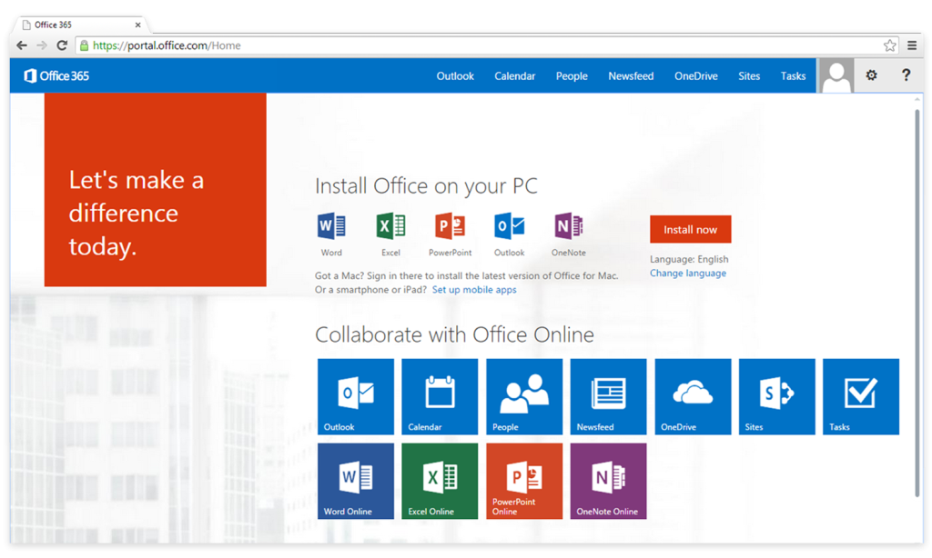Select the Office 365 browser tab
Viewport: 932px width, 558px height.
click(x=82, y=25)
